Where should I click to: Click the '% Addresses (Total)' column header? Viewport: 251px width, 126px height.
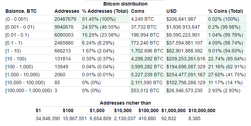tap(105, 11)
